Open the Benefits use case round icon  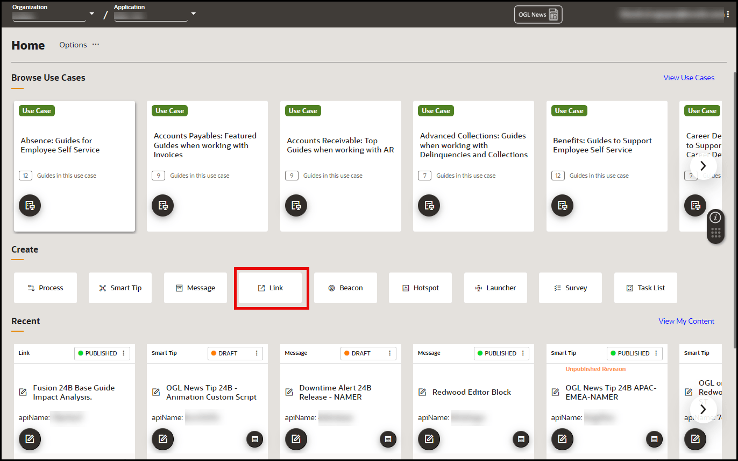point(562,205)
